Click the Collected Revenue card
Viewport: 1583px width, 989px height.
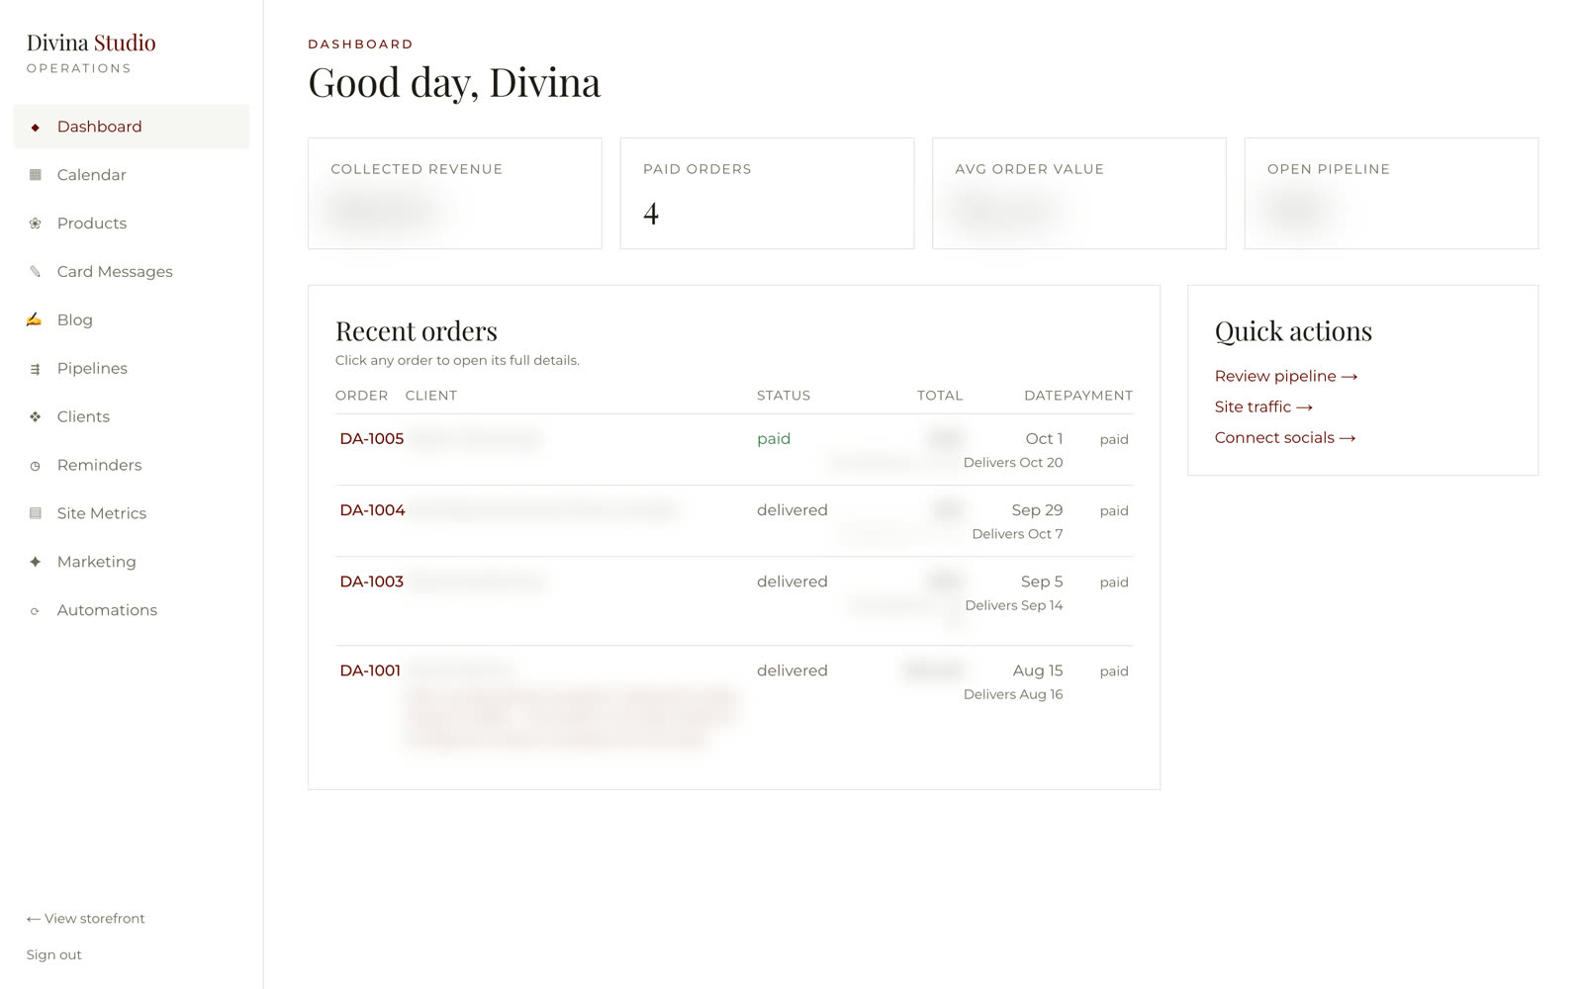point(455,194)
